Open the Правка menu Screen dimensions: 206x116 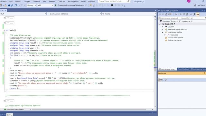point(4,1)
